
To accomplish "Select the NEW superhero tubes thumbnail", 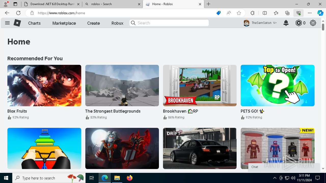I will [278, 148].
